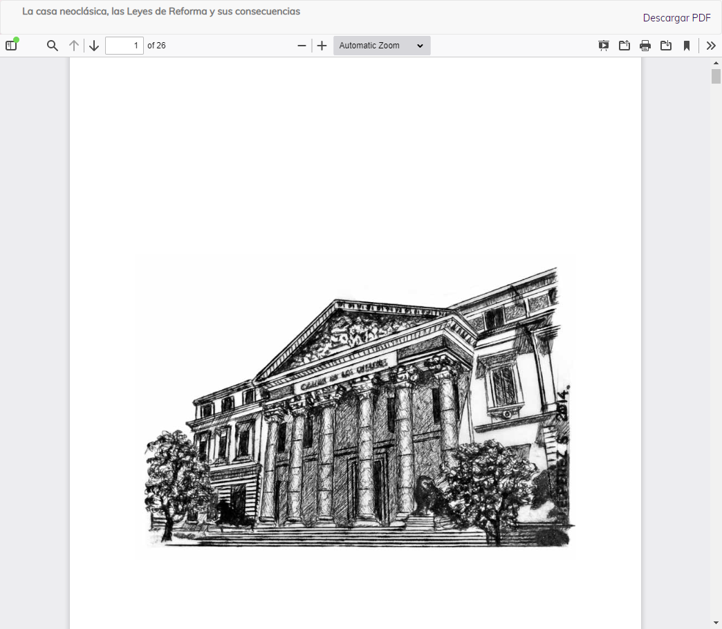Viewport: 722px width, 629px height.
Task: Click the vertical scrollbar thumb
Action: pos(716,77)
